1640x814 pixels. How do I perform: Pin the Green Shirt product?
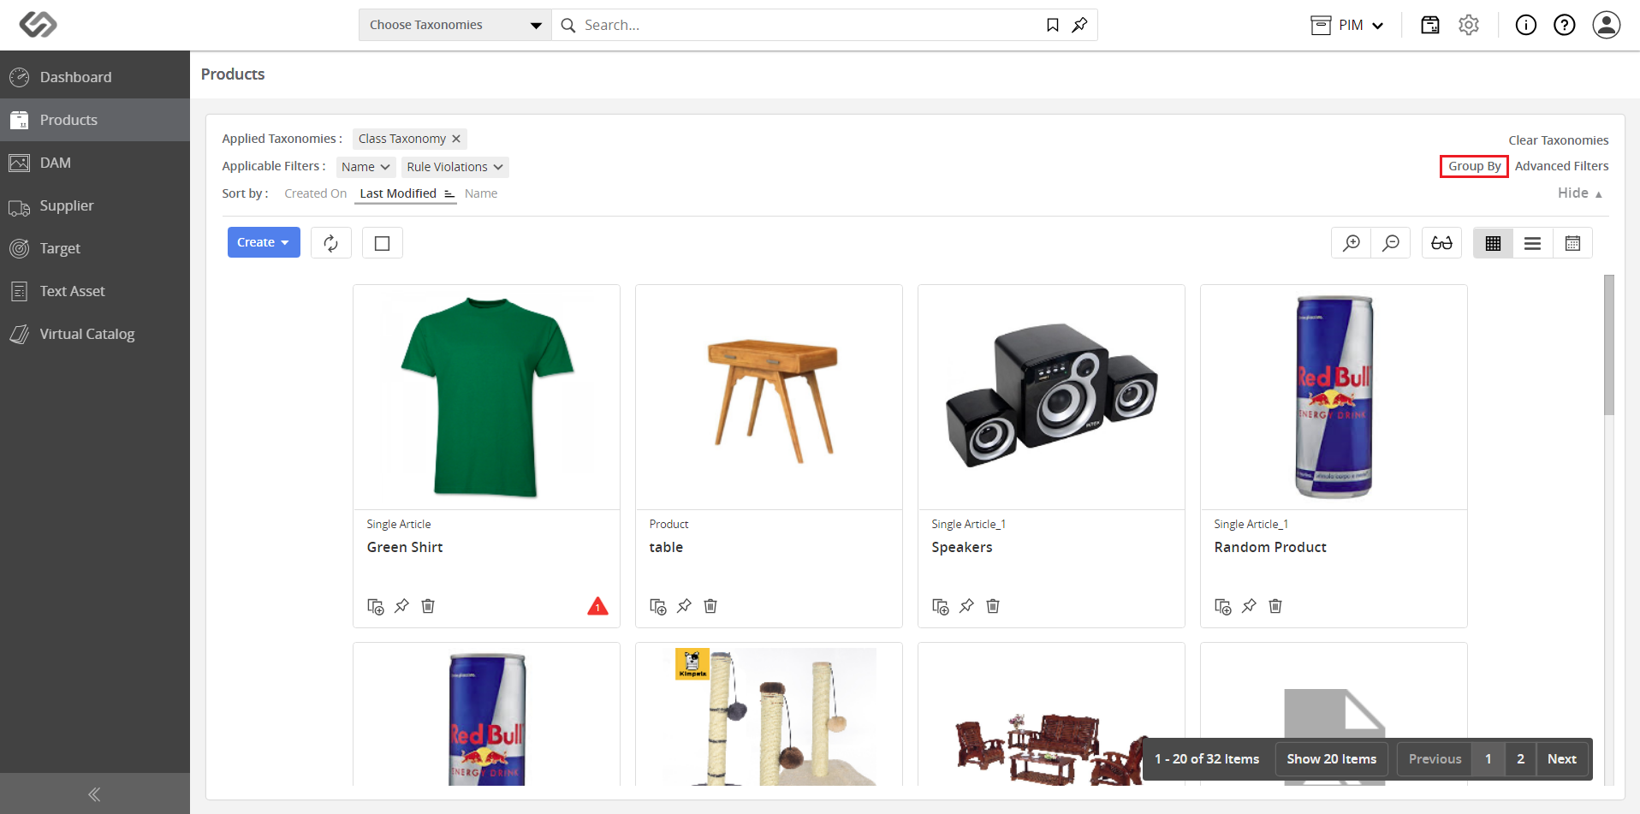[x=401, y=606]
